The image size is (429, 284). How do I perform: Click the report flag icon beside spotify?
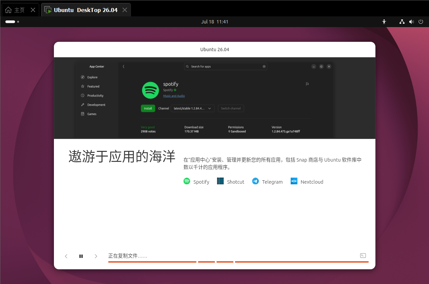[307, 84]
